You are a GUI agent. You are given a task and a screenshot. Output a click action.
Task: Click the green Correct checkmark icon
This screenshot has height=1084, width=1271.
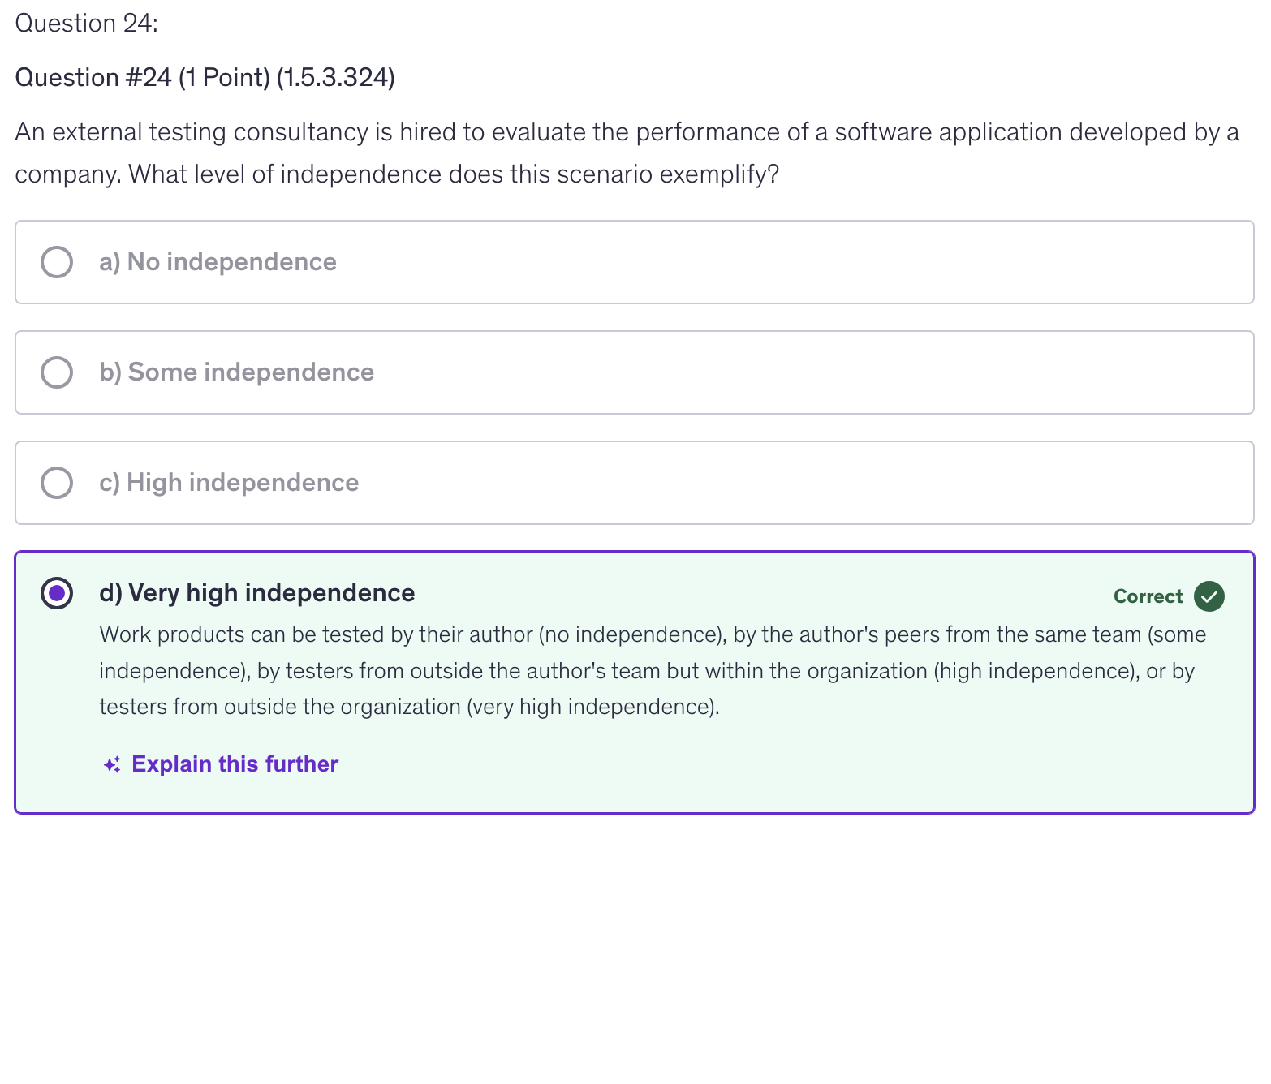[x=1209, y=596]
